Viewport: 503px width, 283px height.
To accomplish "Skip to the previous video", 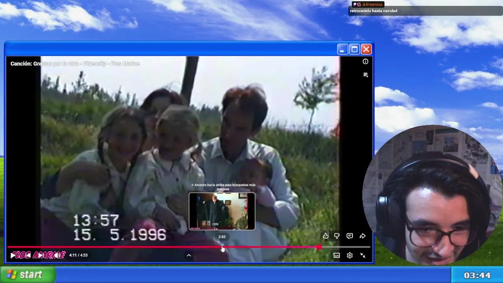I will coord(28,255).
